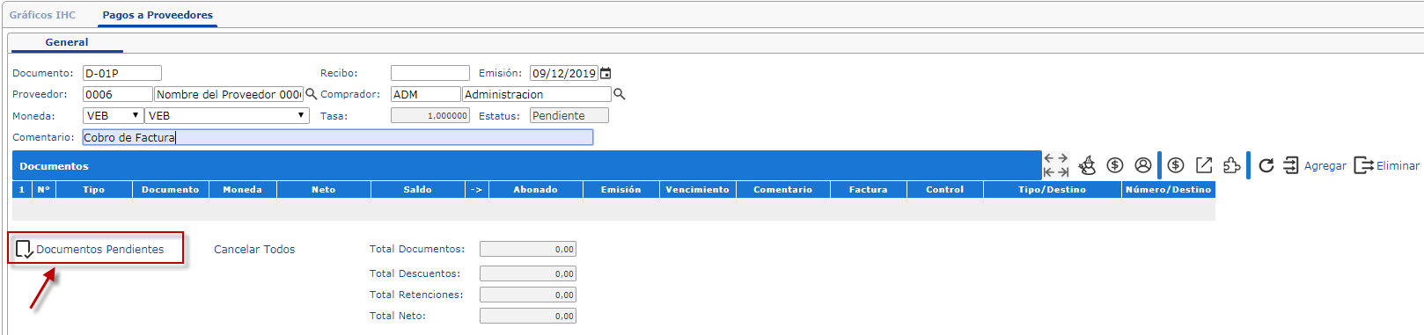
Task: Open the wizard assistant icon
Action: (x=1088, y=165)
